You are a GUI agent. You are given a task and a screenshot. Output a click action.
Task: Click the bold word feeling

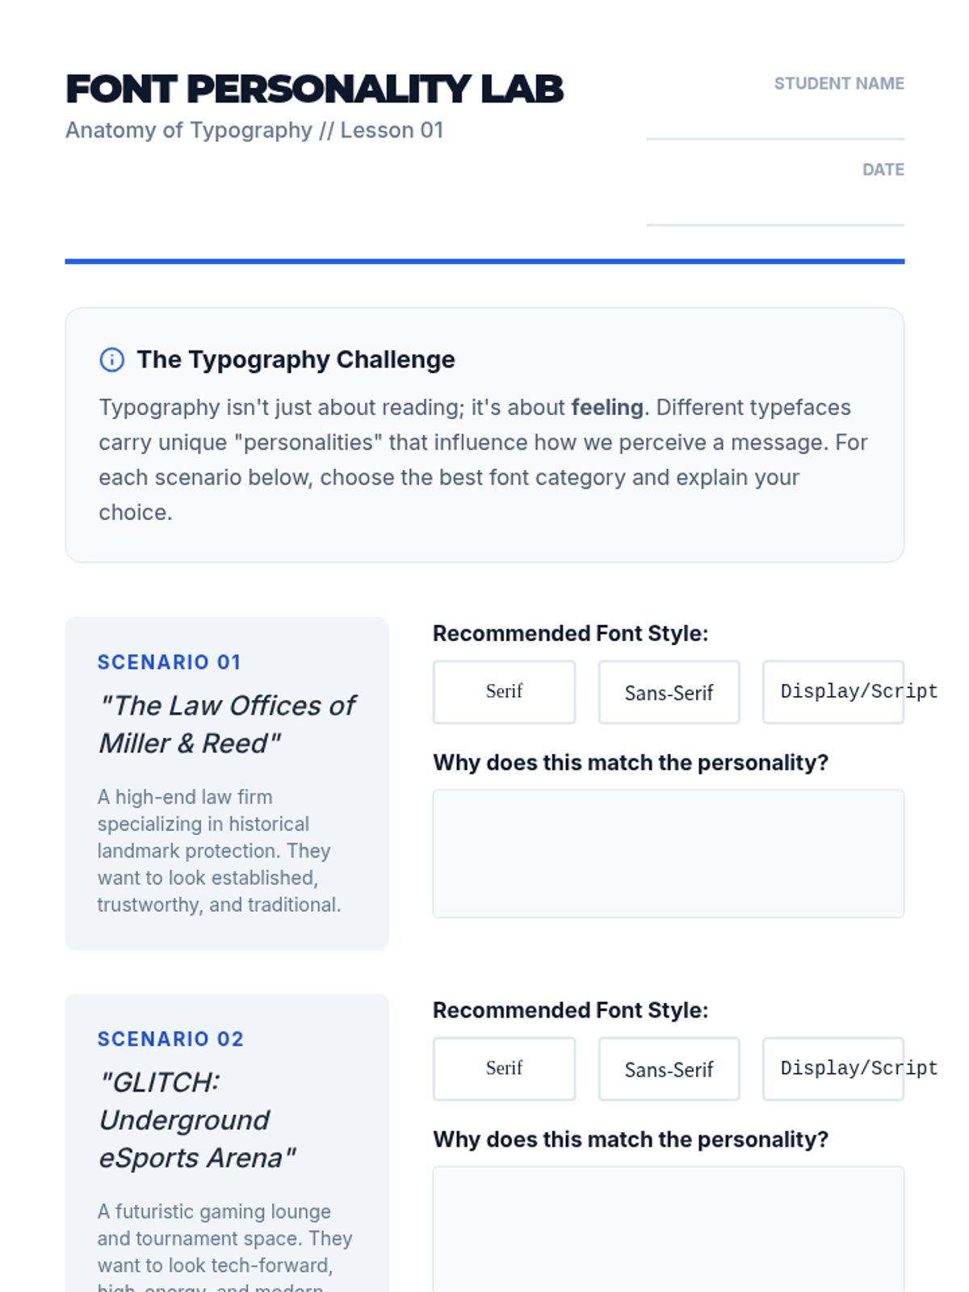pos(607,407)
